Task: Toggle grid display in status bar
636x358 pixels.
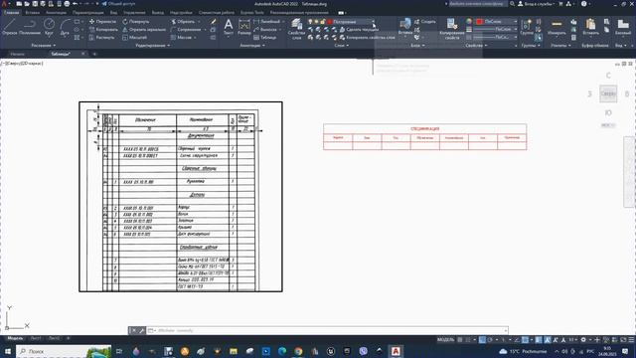Action: 460,340
